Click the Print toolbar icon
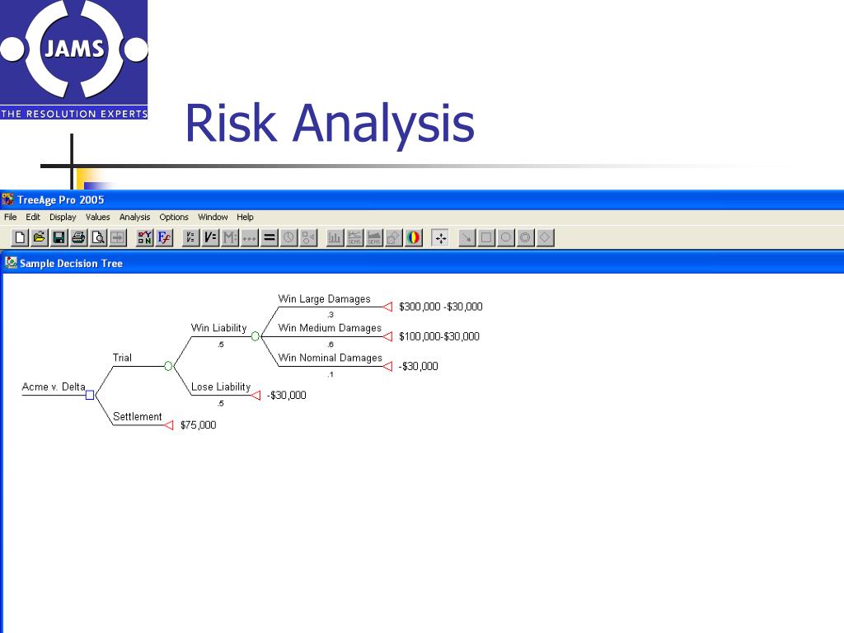The height and width of the screenshot is (633, 844). pos(78,237)
